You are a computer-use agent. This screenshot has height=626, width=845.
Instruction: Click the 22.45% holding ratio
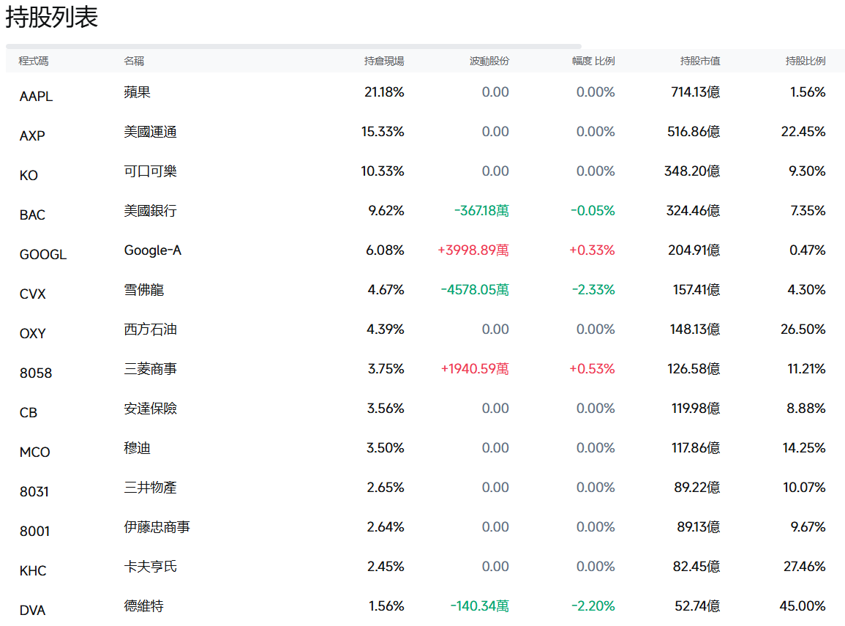click(x=803, y=132)
